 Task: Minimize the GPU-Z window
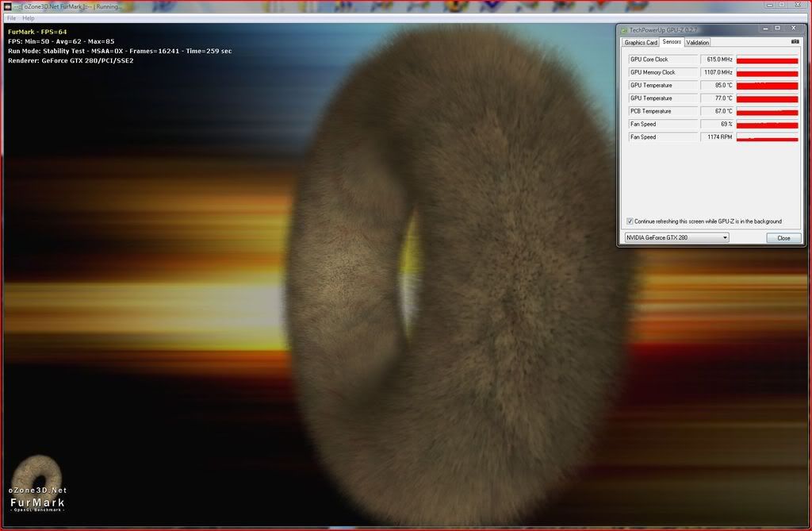pos(765,29)
